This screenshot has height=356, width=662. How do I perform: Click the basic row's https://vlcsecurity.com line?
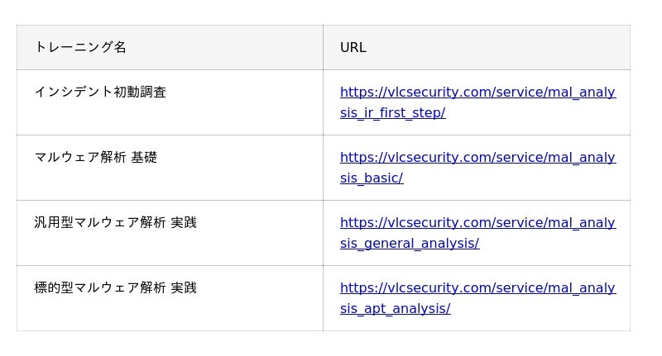point(477,157)
